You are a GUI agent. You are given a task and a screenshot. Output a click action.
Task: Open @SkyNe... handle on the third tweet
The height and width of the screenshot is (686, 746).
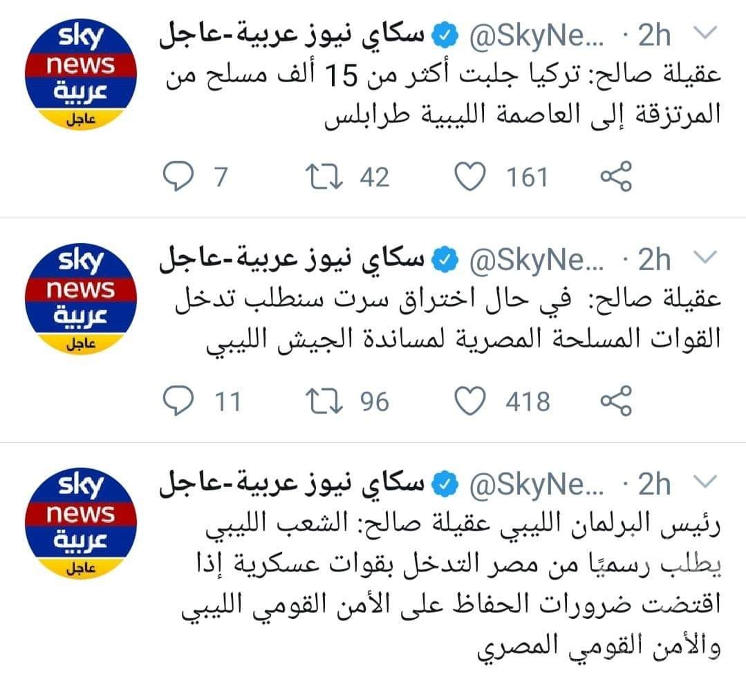(x=537, y=485)
